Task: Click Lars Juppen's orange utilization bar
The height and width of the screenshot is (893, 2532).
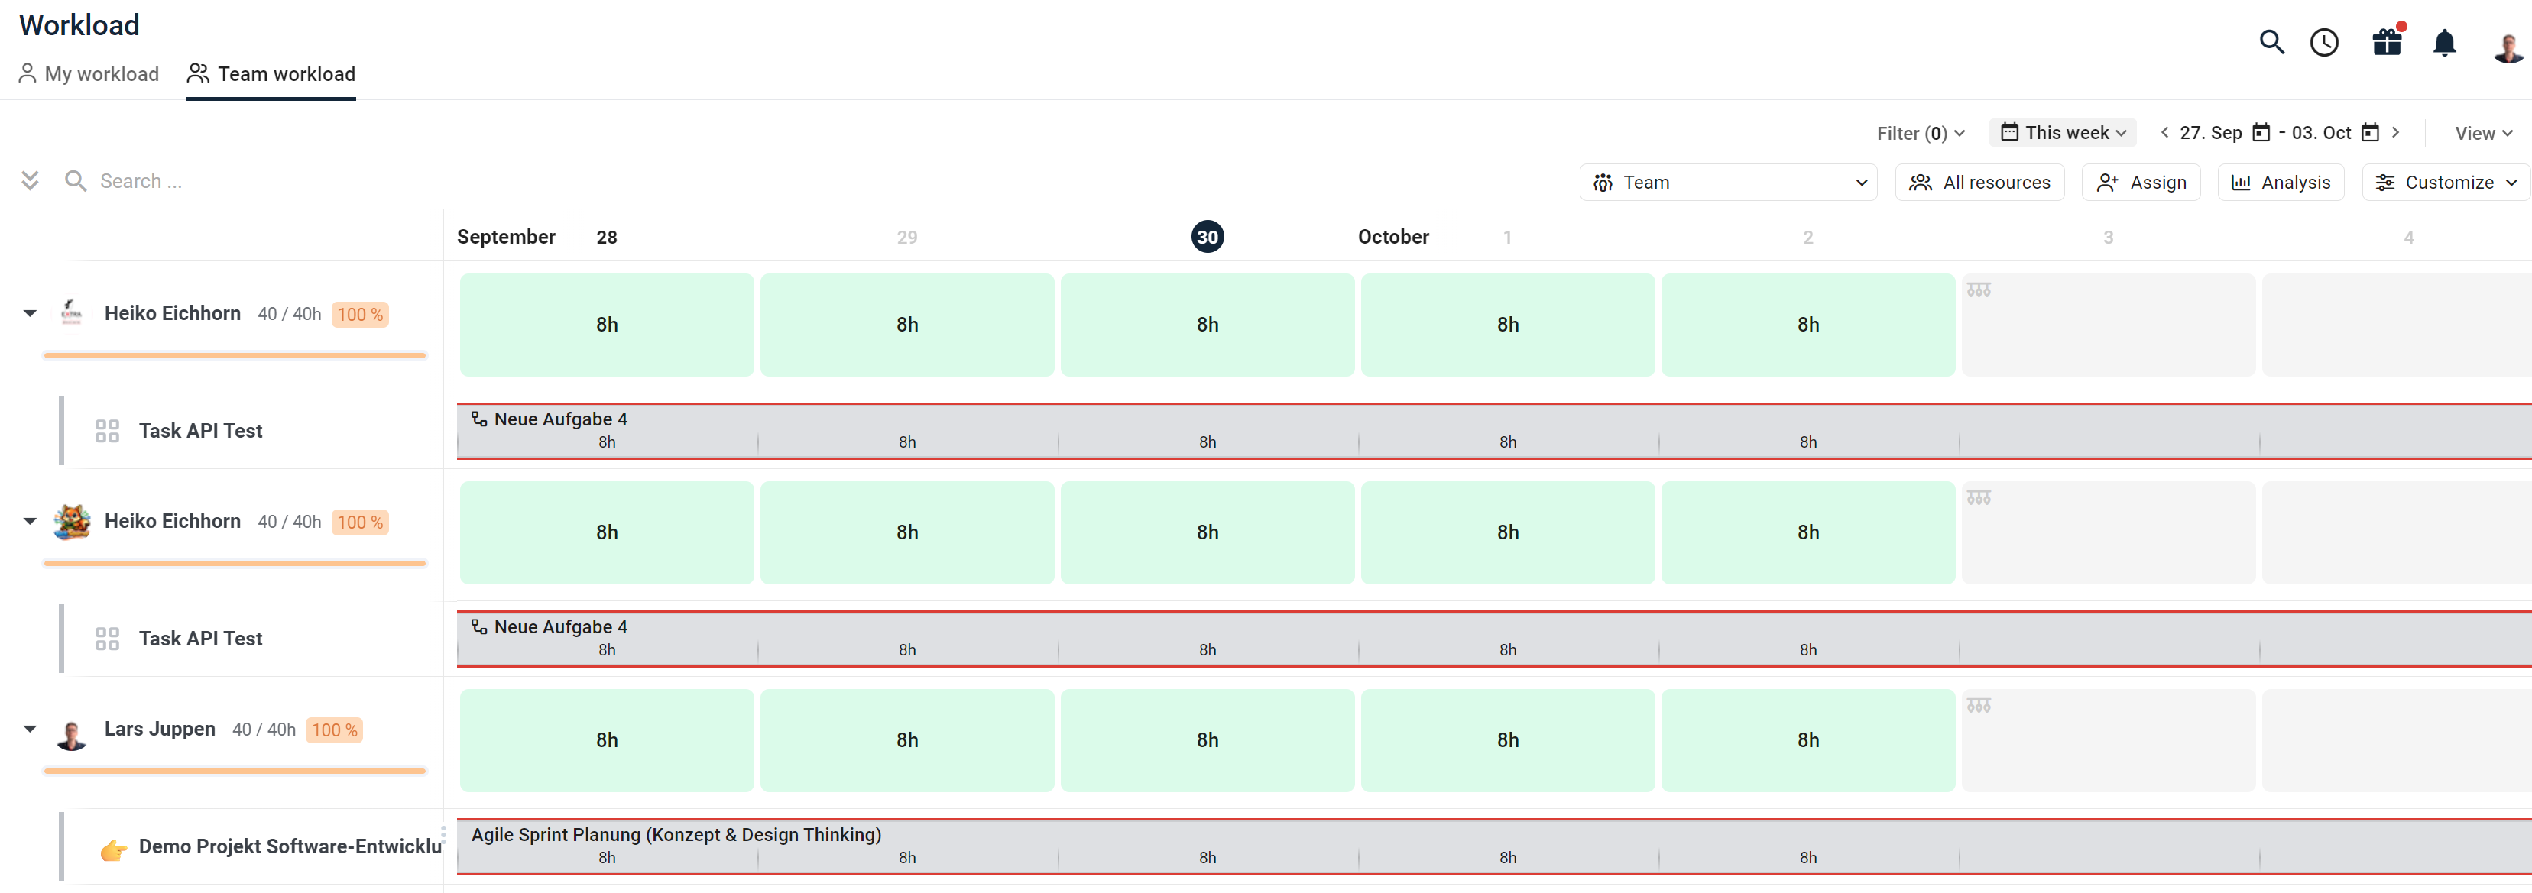Action: click(235, 772)
